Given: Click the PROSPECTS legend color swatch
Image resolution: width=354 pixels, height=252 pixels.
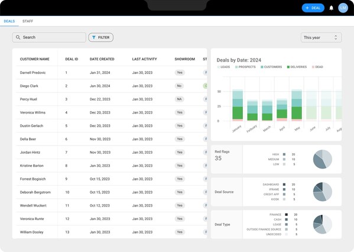Looking at the screenshot, I should point(236,67).
